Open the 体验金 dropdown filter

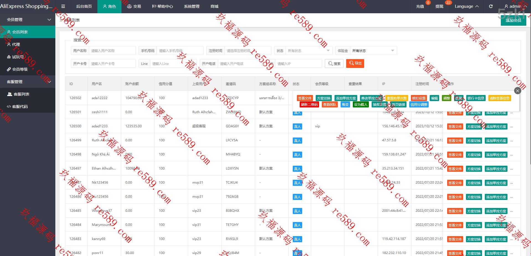(x=373, y=51)
